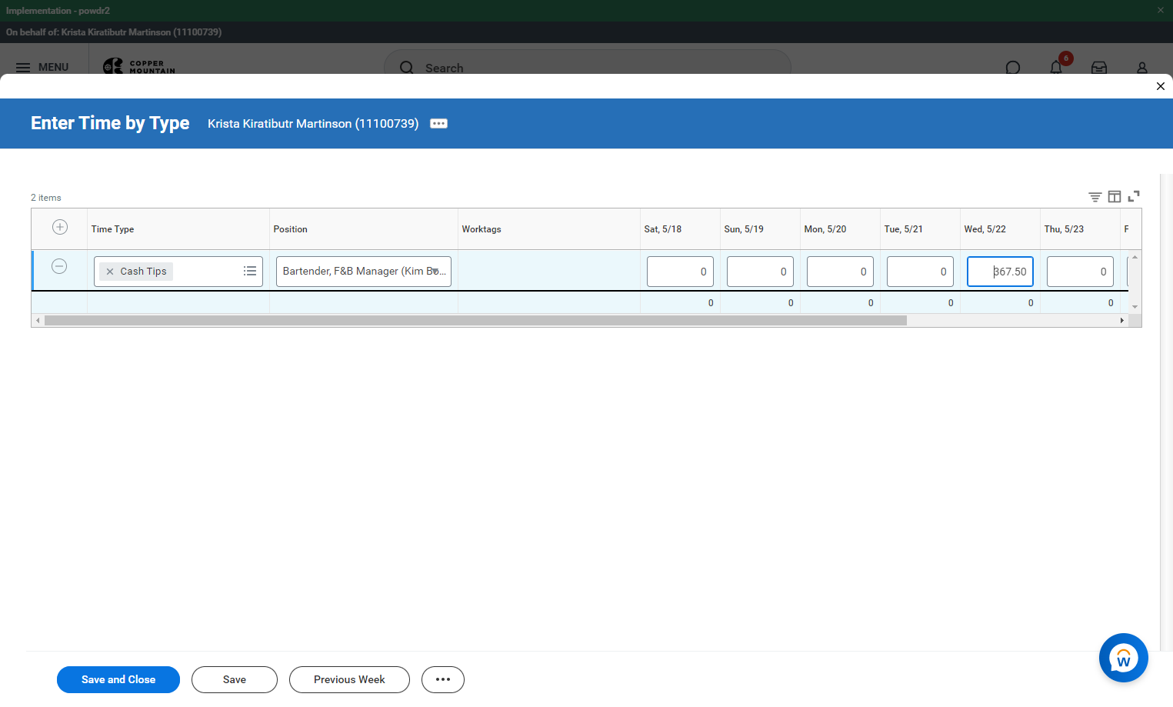
Task: Click the Sat, 5/18 amount field
Action: pos(681,272)
